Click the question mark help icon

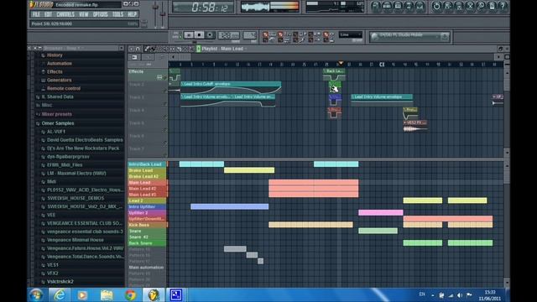coord(503,6)
